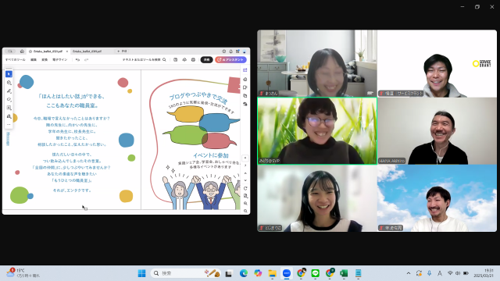500x281 pixels.
Task: Show hidden system tray icons chevron
Action: (x=409, y=273)
